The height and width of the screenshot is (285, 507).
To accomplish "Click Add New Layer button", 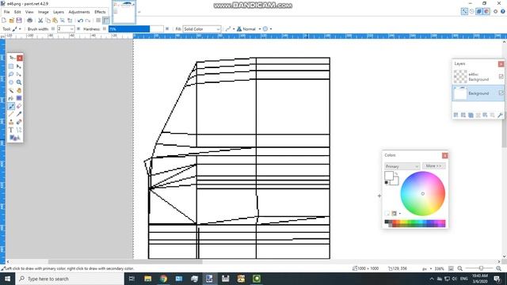I will click(456, 115).
